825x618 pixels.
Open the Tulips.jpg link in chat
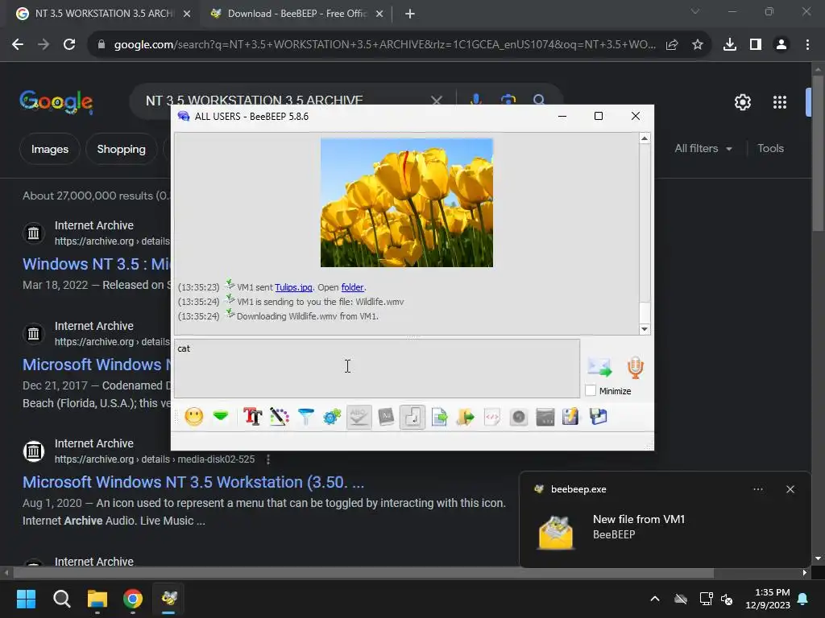tap(293, 287)
